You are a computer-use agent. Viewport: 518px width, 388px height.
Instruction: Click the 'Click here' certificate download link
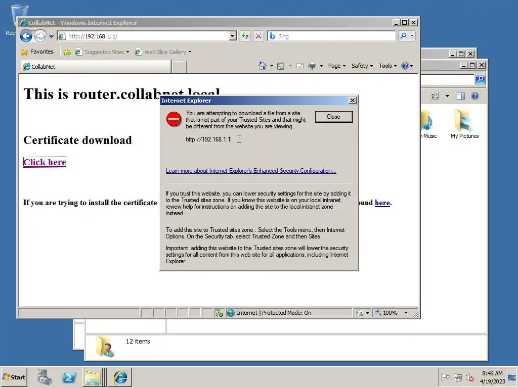tap(45, 162)
